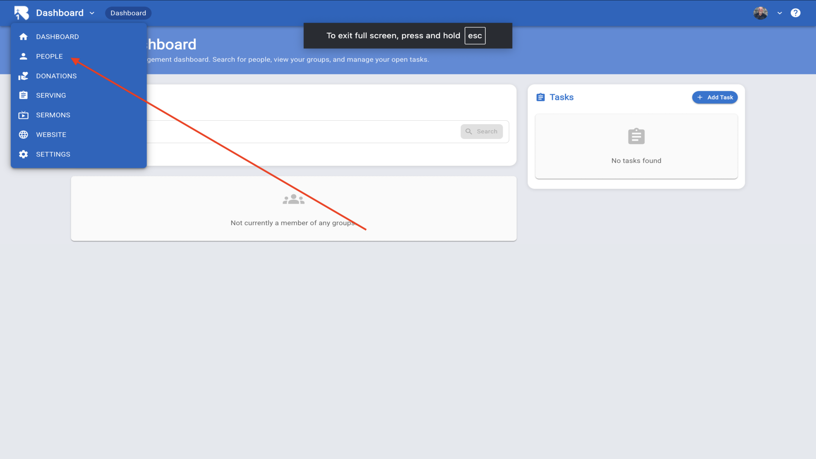Click the Search button
The image size is (816, 459).
pos(482,131)
